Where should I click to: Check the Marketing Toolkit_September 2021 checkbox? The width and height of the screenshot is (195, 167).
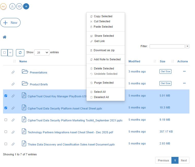tap(6, 120)
